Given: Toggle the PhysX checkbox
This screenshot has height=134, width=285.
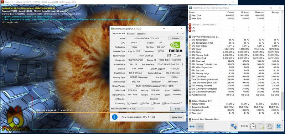Looking at the screenshot, I should pyautogui.click(x=152, y=103).
